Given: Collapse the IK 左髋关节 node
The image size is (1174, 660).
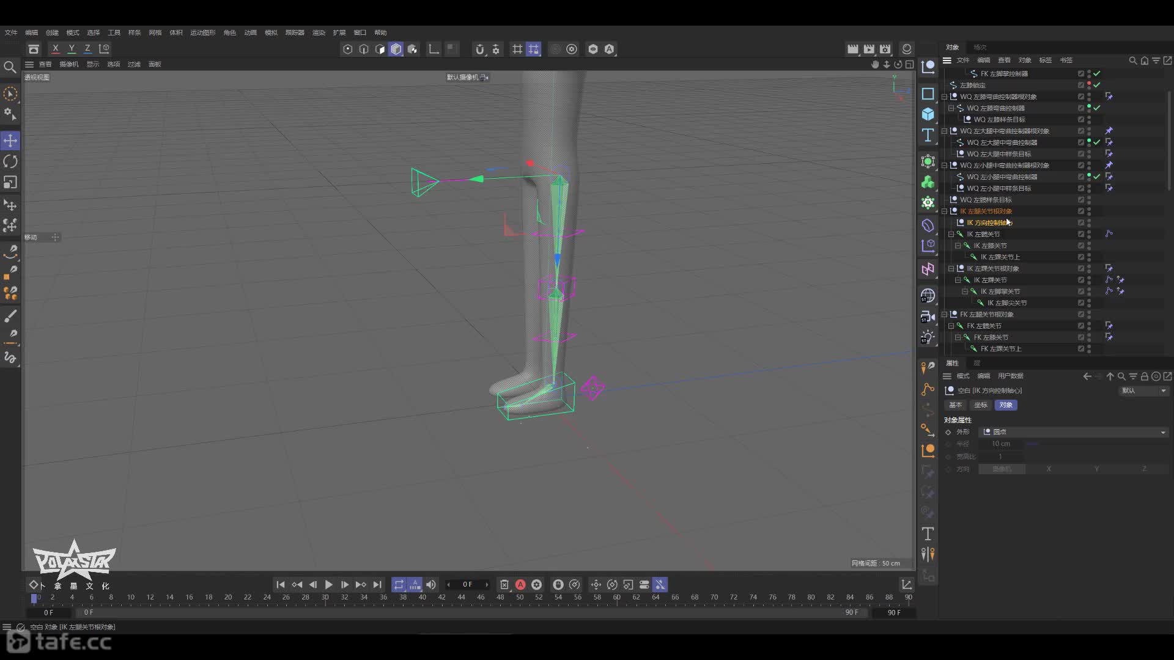Looking at the screenshot, I should tap(951, 234).
